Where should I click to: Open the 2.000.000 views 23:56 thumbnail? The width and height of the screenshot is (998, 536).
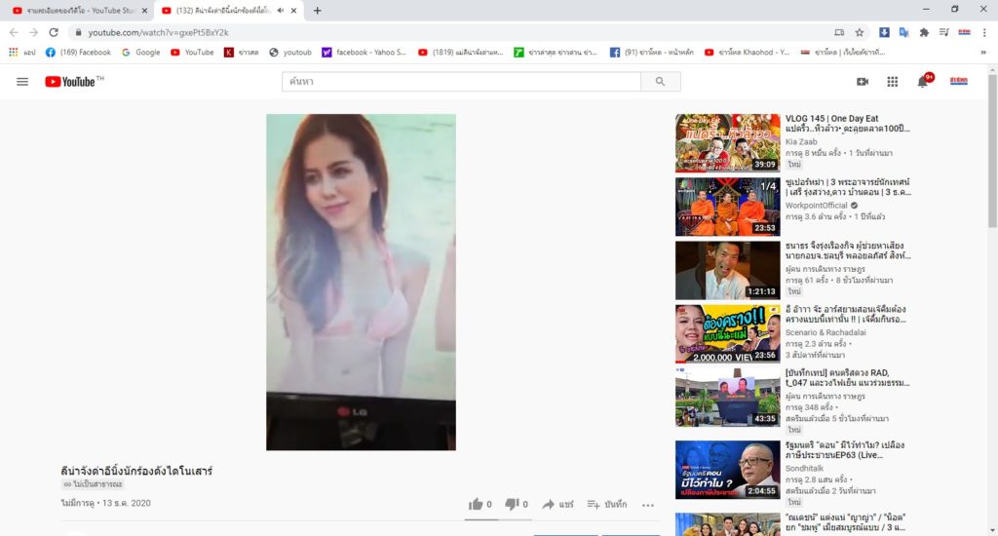pyautogui.click(x=727, y=333)
